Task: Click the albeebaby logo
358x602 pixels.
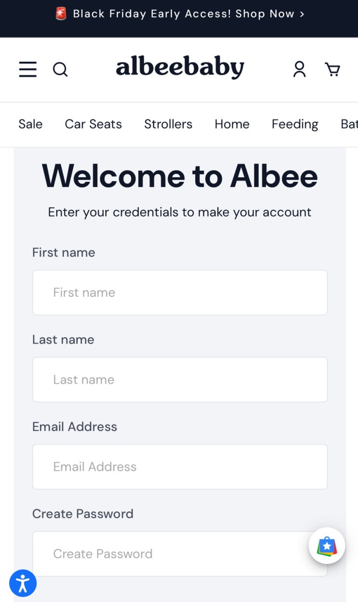Action: point(180,68)
